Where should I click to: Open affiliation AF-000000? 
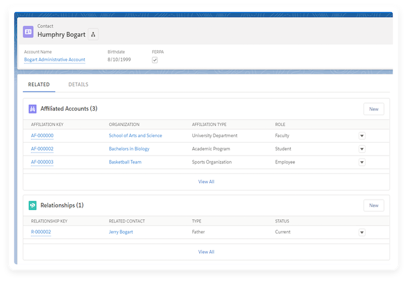click(42, 136)
